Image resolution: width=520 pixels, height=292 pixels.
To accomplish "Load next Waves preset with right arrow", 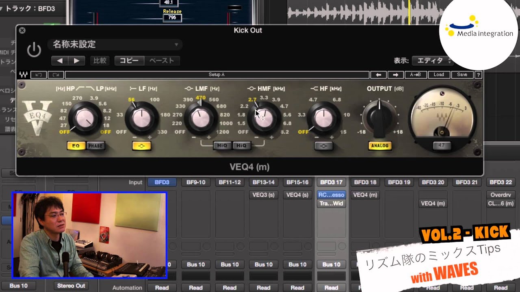I will click(395, 75).
